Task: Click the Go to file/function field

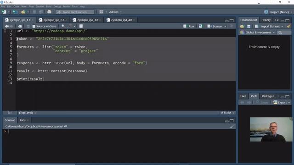Action: (x=75, y=12)
